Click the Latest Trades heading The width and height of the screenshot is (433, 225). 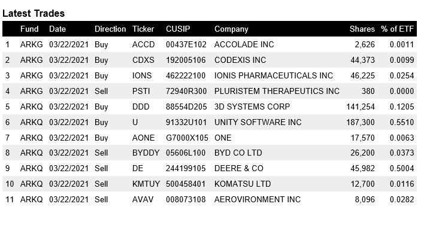(34, 13)
